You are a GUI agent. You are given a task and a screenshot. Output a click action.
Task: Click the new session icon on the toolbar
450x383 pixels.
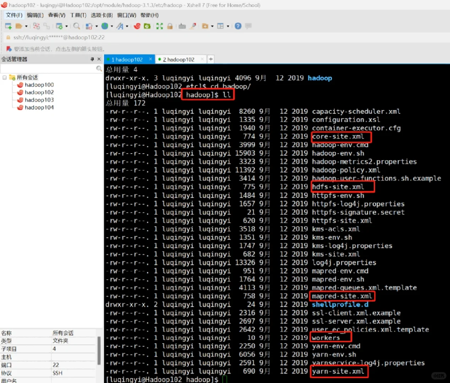[8, 26]
